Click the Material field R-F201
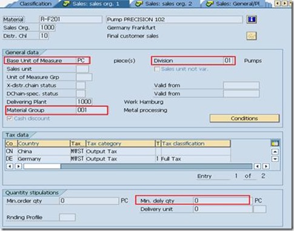The height and width of the screenshot is (231, 294). 71,19
